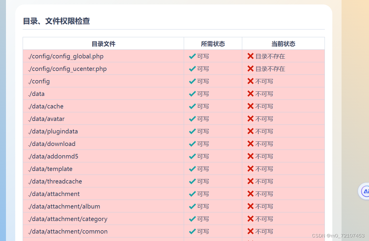Click green checkmark in ./data/plugindata row

click(x=192, y=131)
